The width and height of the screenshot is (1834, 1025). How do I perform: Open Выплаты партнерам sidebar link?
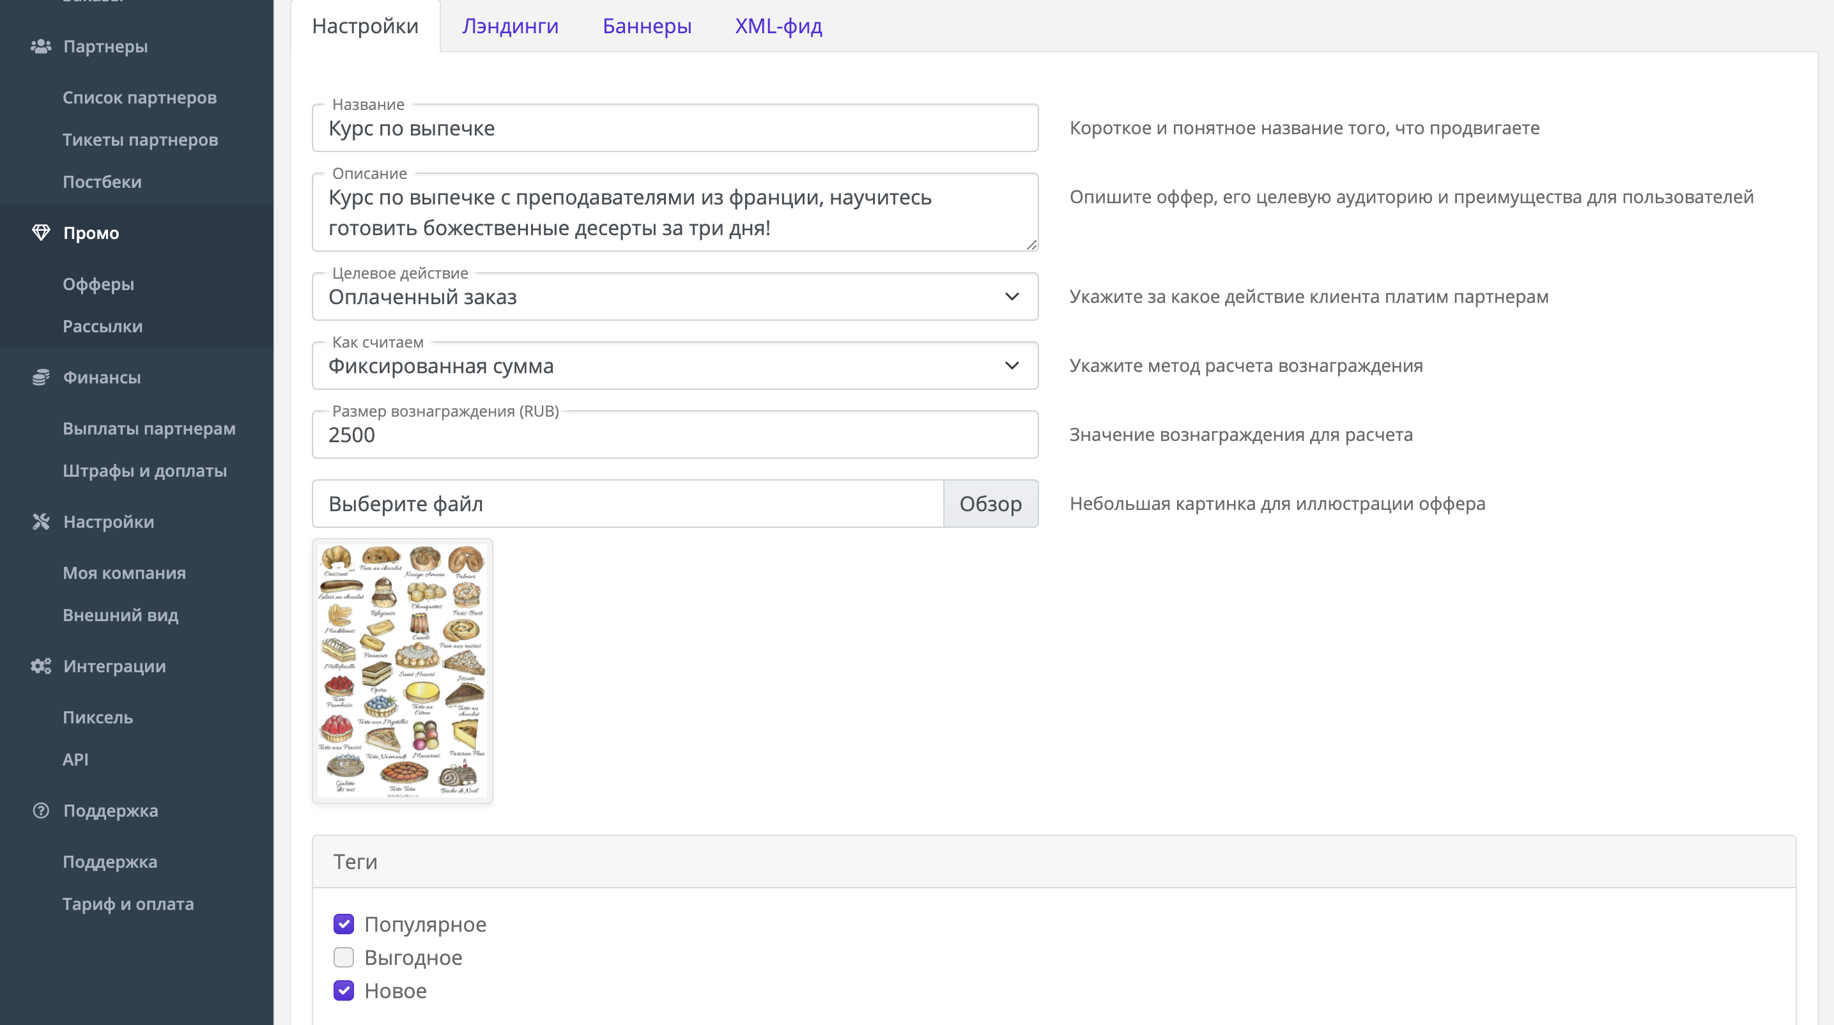pyautogui.click(x=149, y=429)
